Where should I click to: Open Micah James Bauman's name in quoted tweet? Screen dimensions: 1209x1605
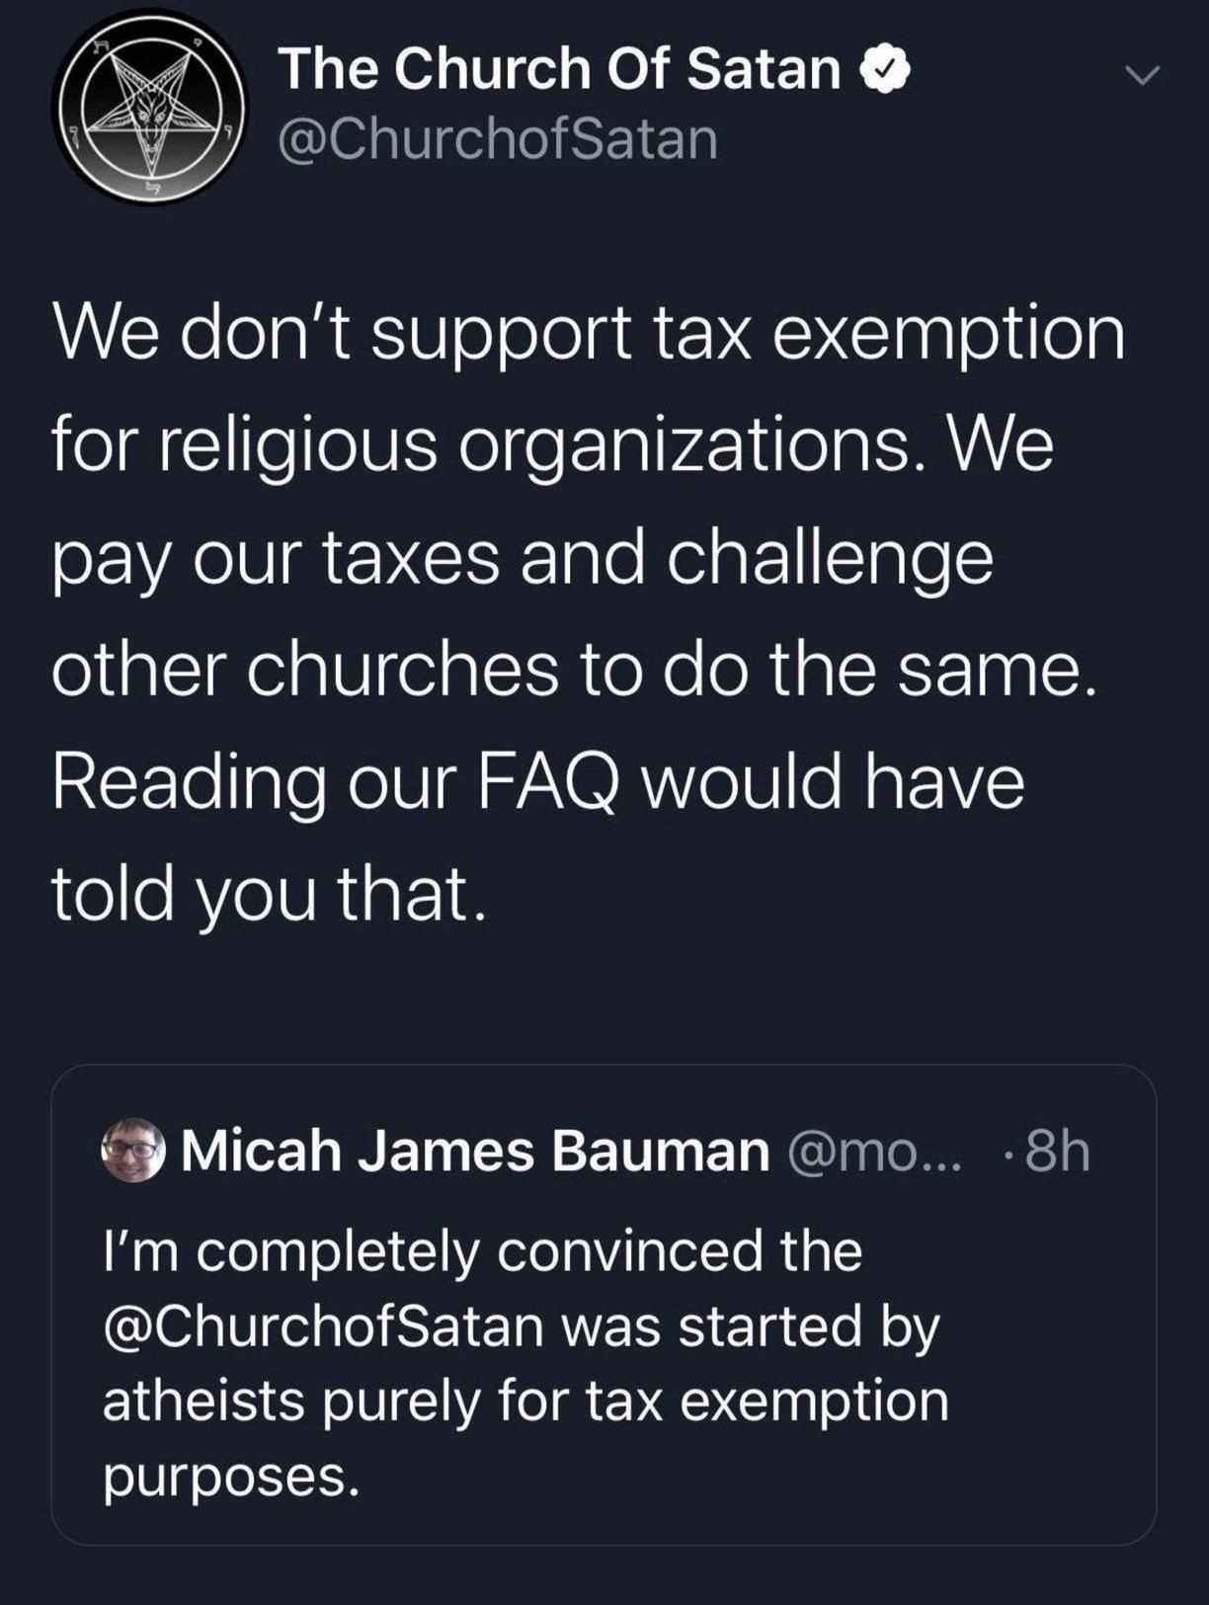tap(475, 1152)
